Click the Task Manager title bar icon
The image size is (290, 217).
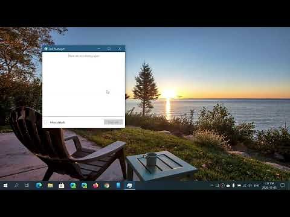[x=46, y=49]
